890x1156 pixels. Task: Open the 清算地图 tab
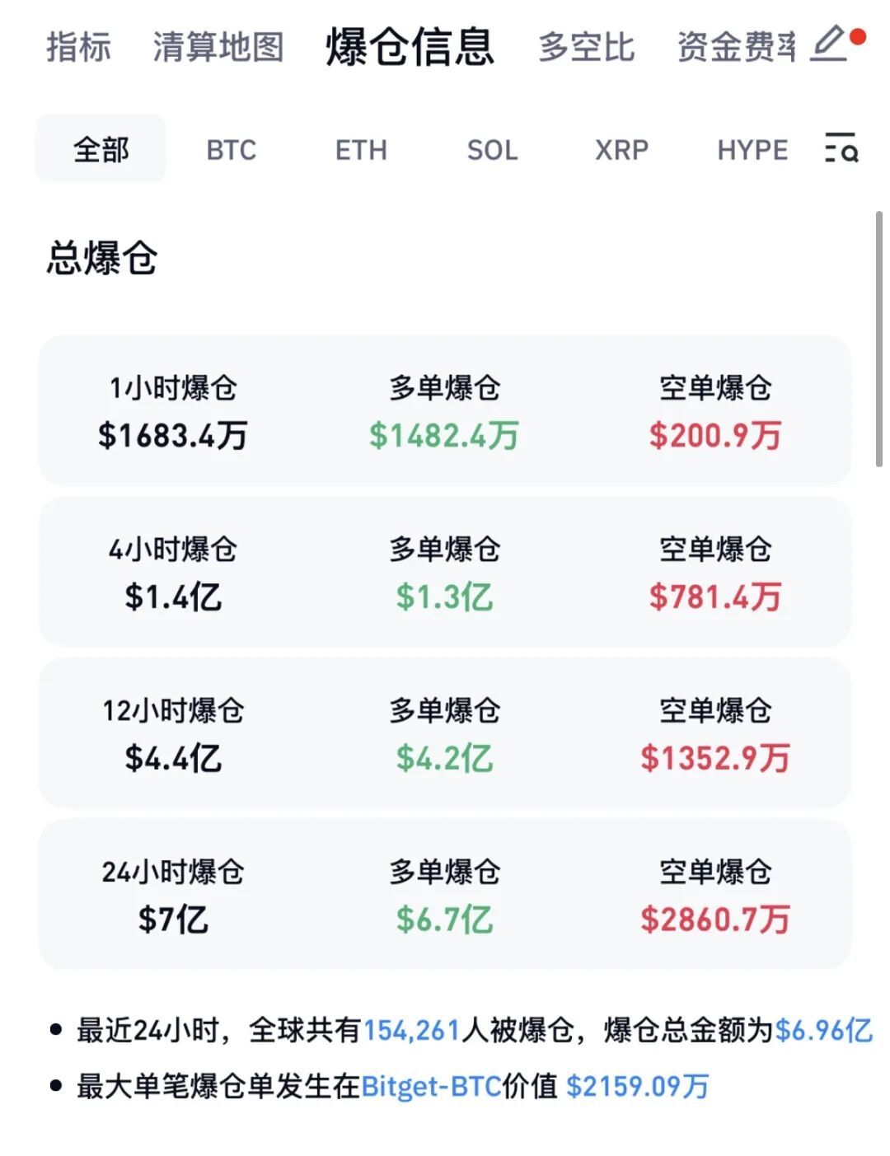point(218,47)
